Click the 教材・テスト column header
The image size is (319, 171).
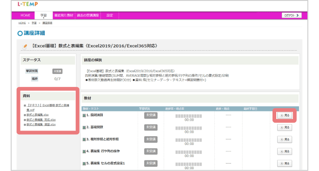(91, 109)
